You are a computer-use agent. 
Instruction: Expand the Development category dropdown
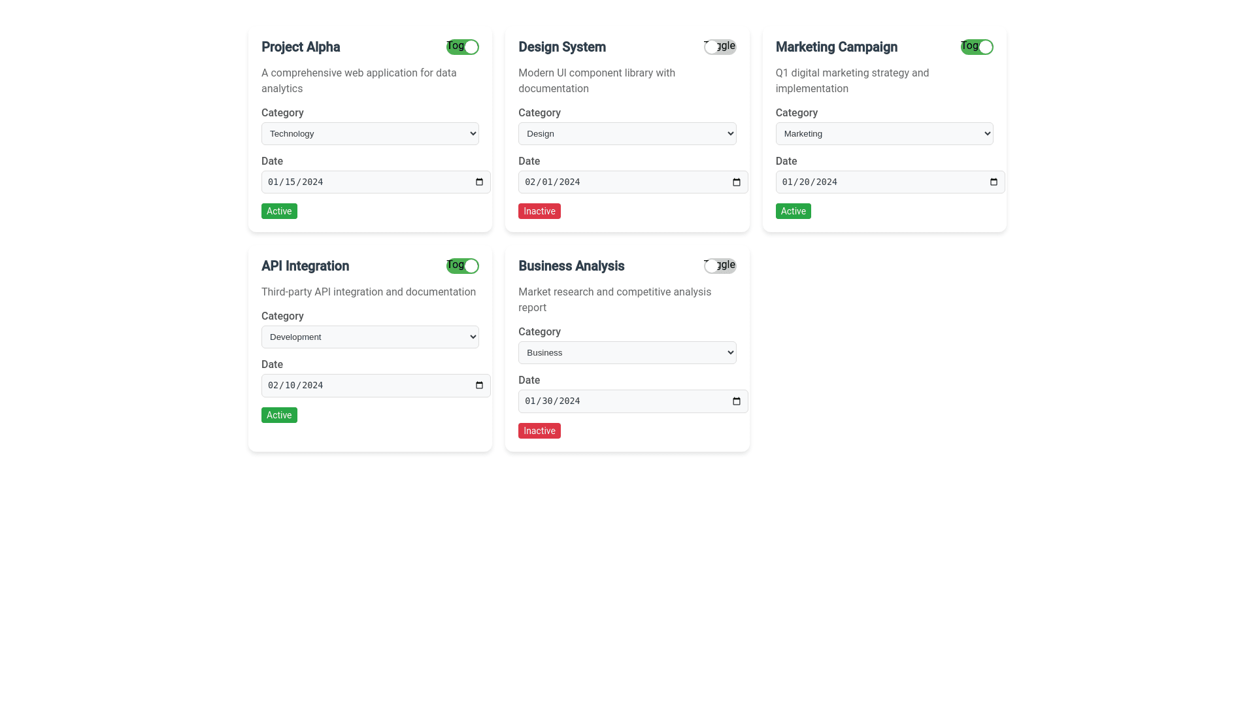370,337
